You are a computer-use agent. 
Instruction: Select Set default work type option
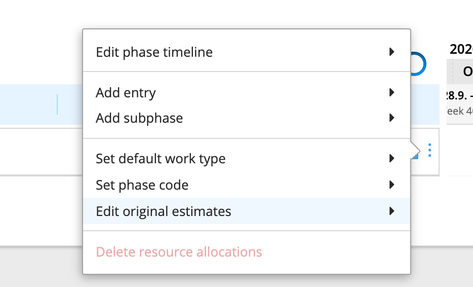(161, 159)
